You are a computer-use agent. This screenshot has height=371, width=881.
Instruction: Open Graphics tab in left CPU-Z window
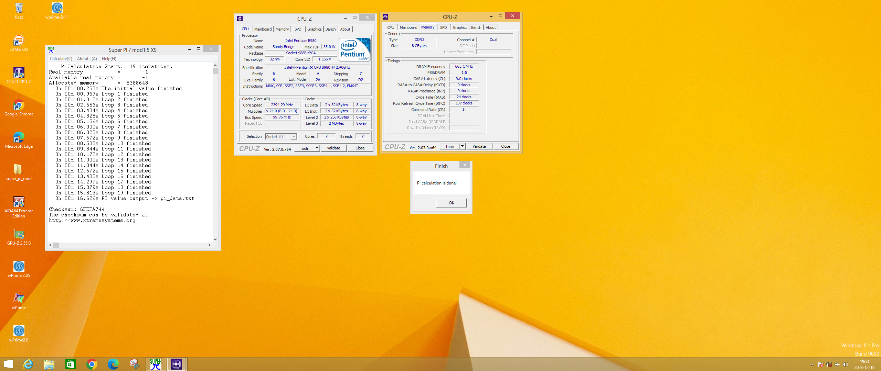pos(315,29)
